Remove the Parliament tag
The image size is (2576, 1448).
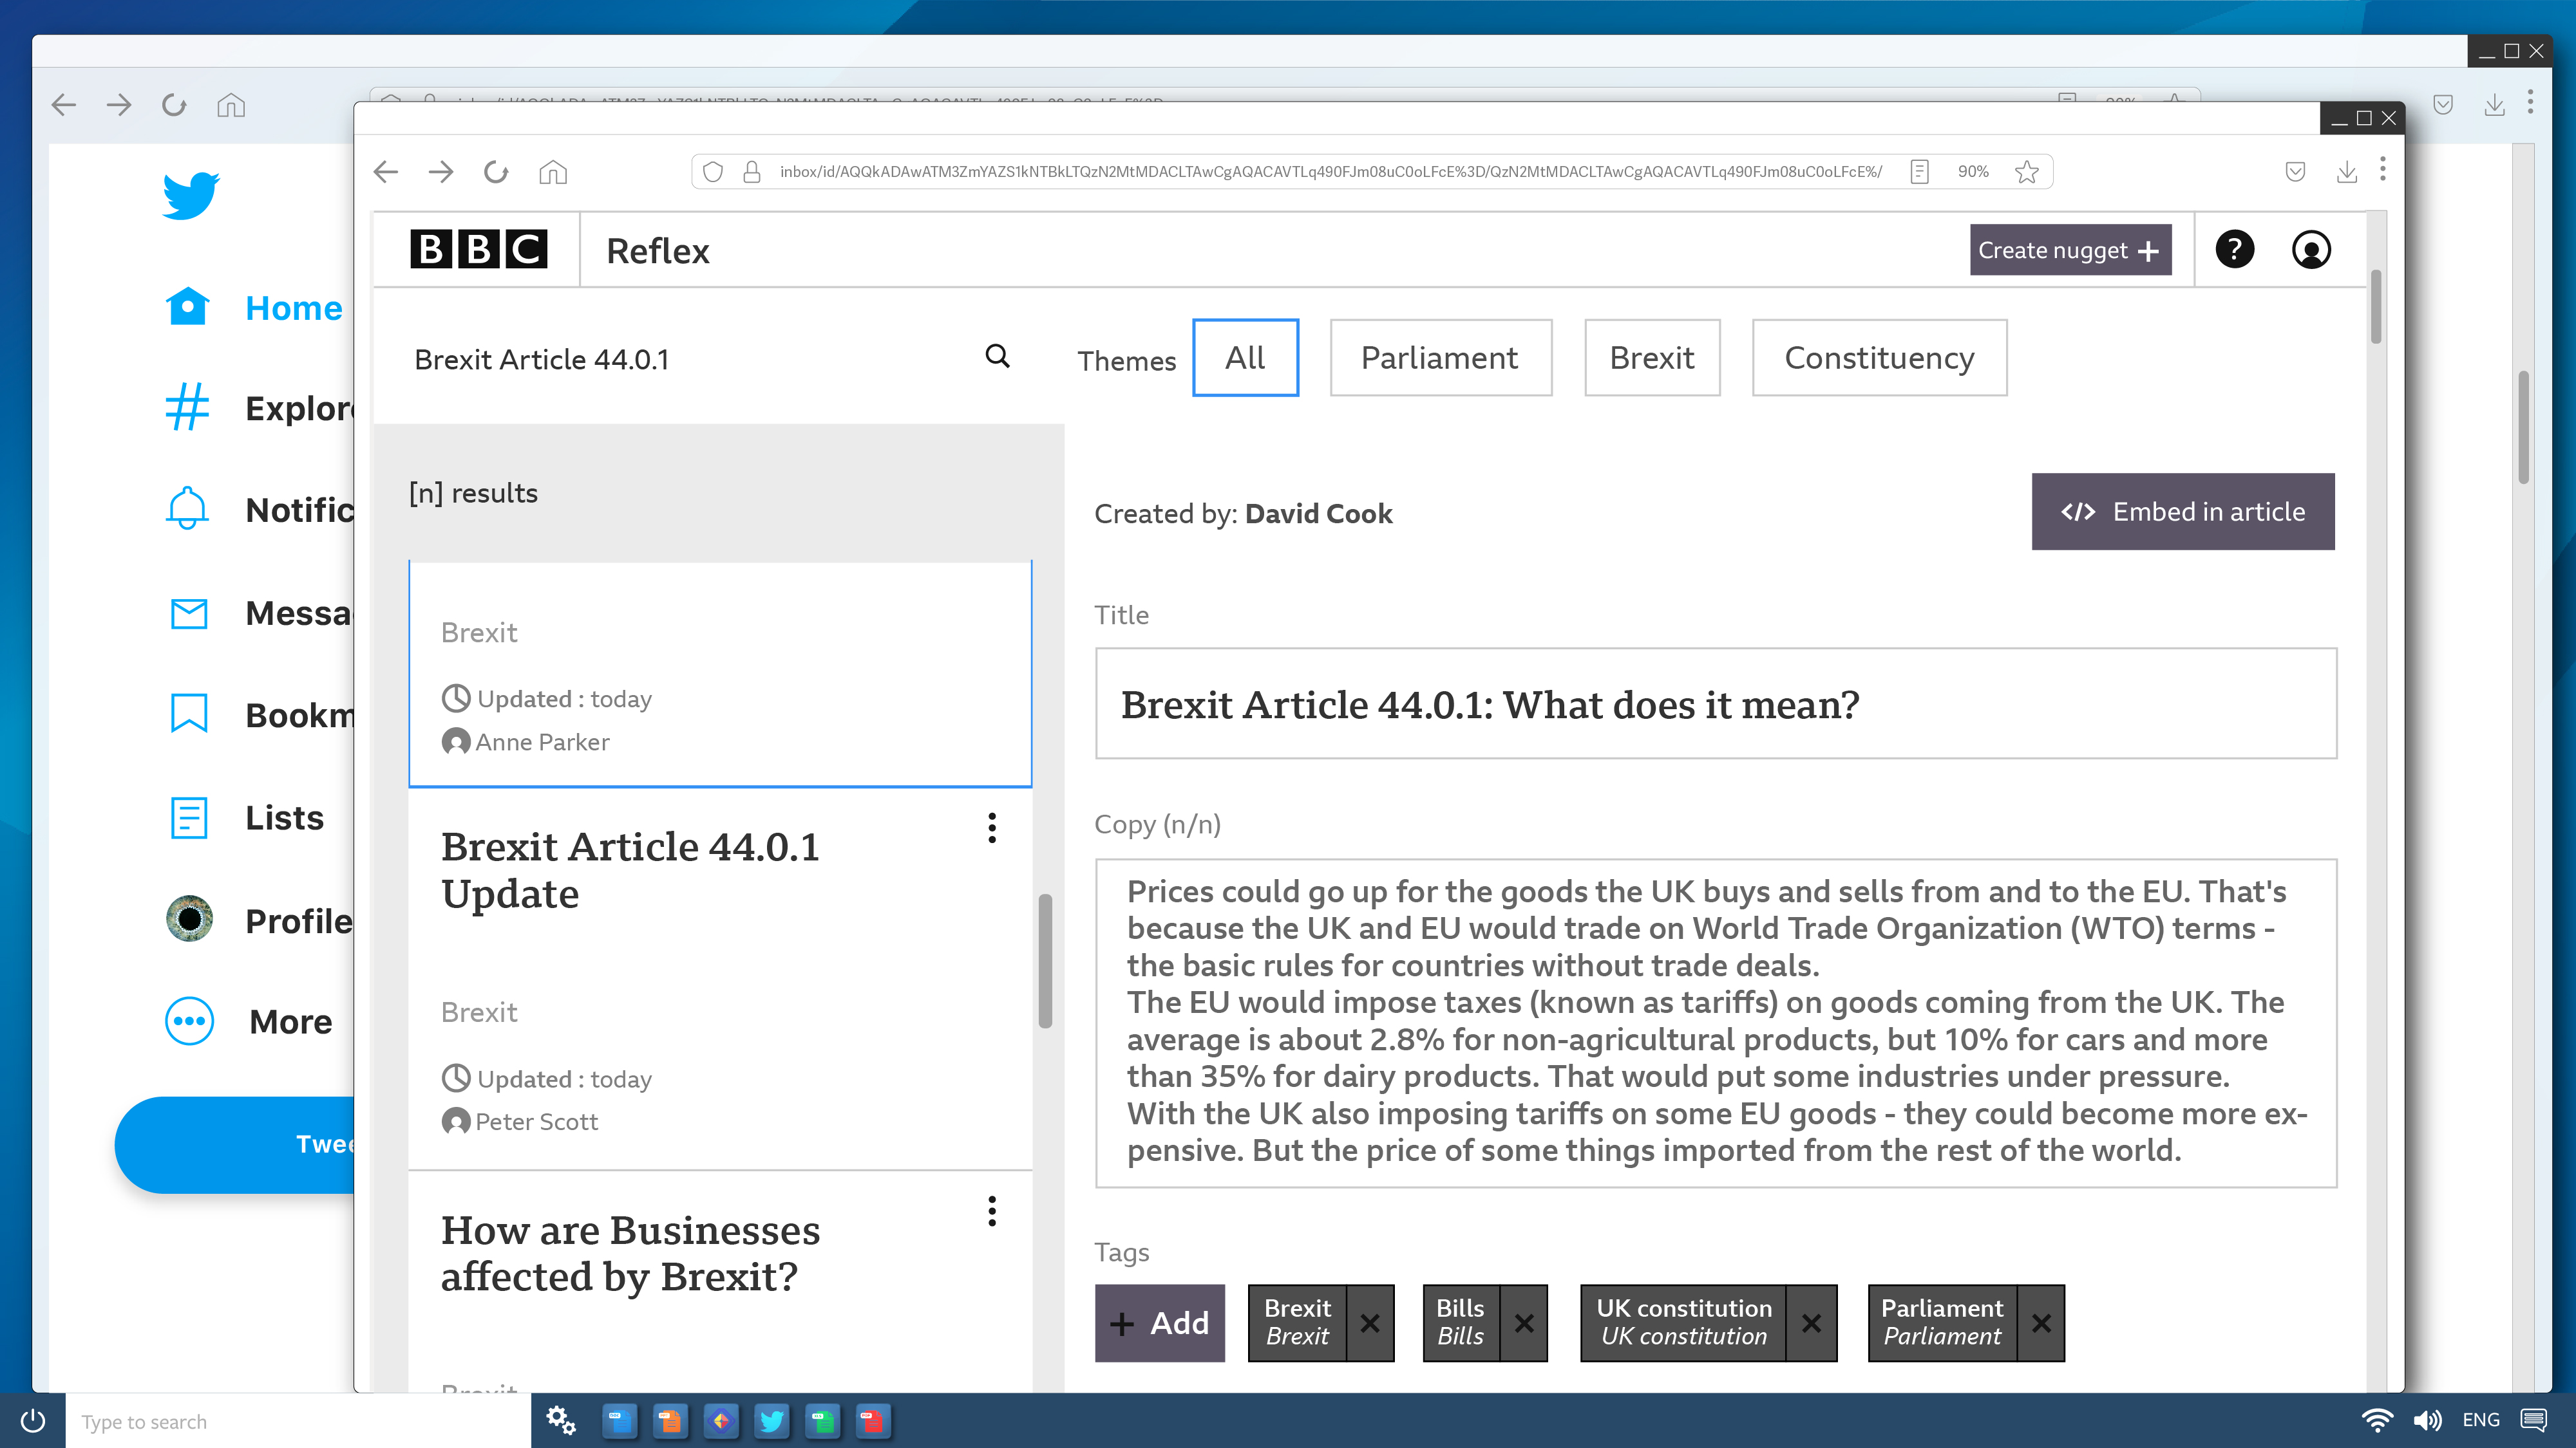[x=2041, y=1323]
